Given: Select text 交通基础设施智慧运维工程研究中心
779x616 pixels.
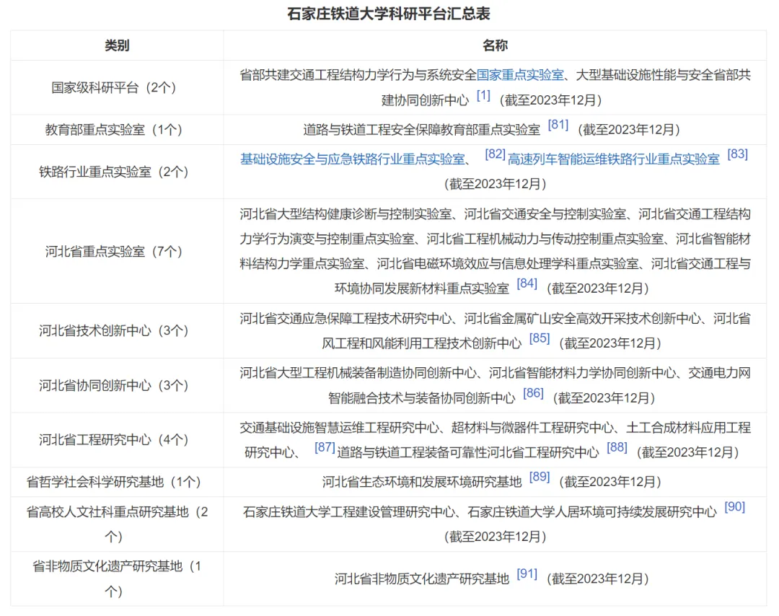Looking at the screenshot, I should 340,427.
